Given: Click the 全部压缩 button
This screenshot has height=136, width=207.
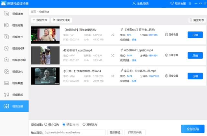Looking at the screenshot, I should [193, 129].
